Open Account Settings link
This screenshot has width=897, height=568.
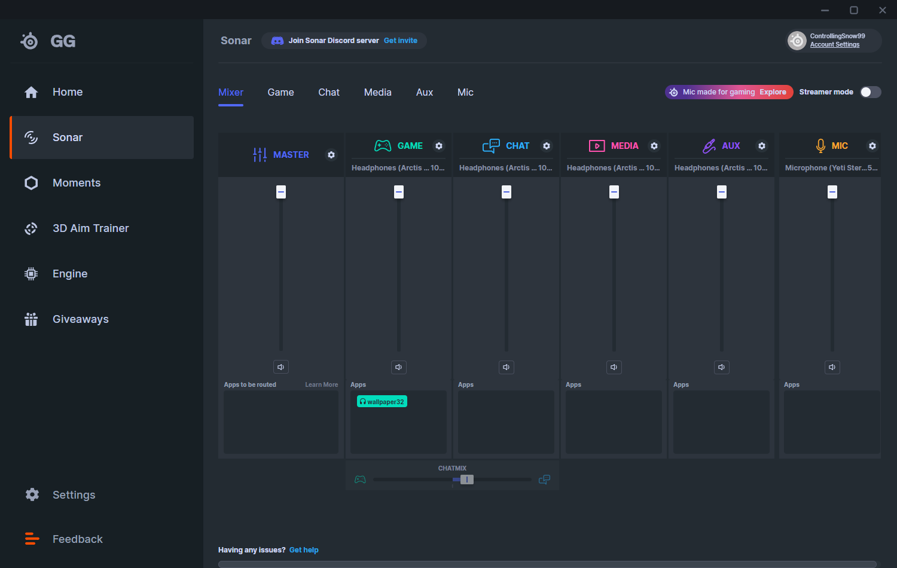(835, 45)
